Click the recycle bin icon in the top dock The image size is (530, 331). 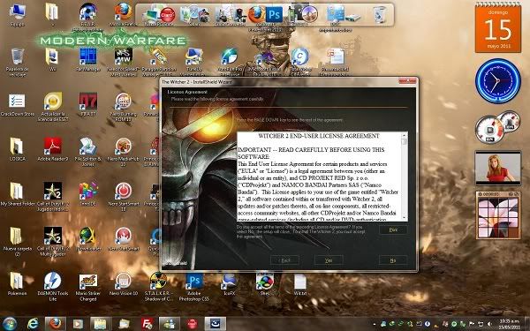[x=379, y=15]
